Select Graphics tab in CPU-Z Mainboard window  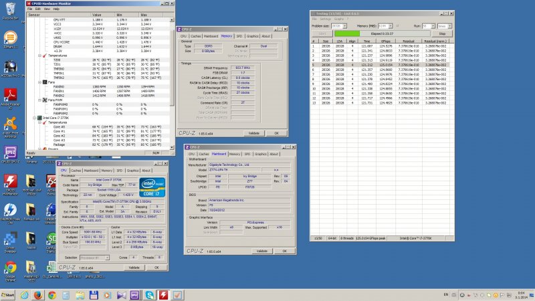tap(261, 154)
